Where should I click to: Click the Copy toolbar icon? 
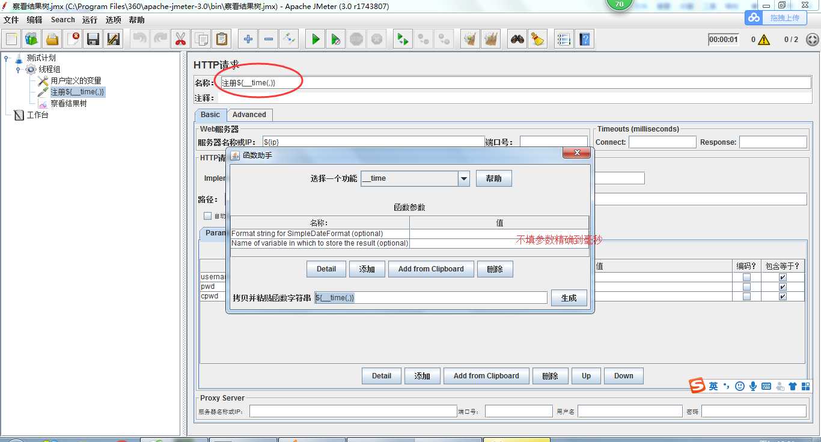click(x=201, y=40)
